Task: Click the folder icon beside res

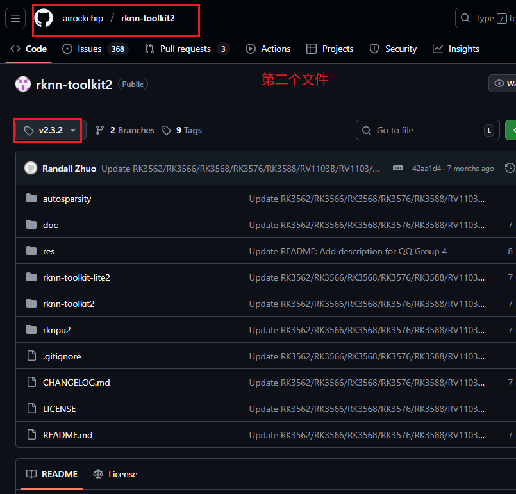Action: tap(31, 251)
